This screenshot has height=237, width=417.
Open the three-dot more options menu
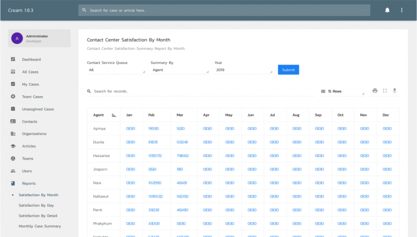pos(402,10)
